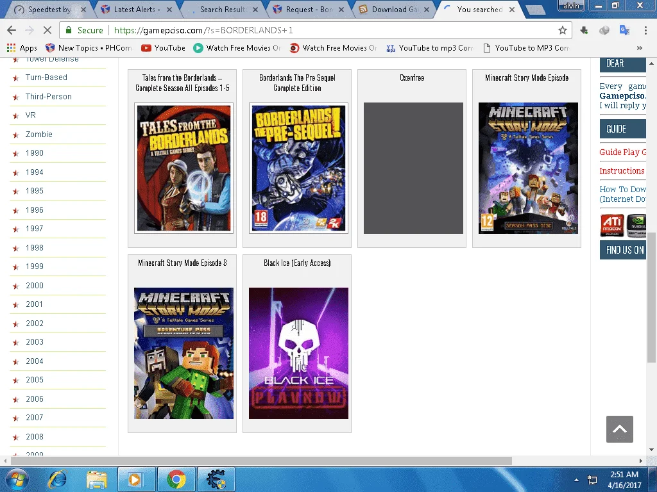Open Windows Start button
This screenshot has width=657, height=492.
coord(17,479)
